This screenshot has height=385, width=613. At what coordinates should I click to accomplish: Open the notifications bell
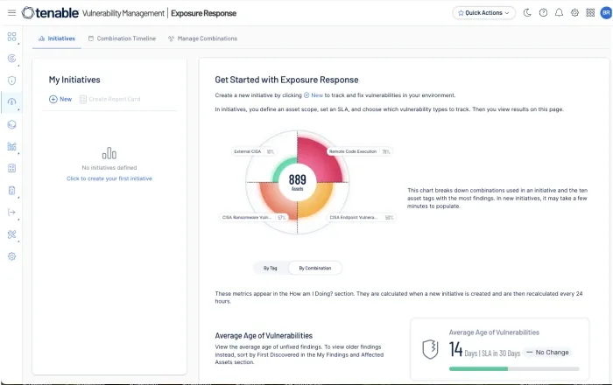[x=559, y=13]
